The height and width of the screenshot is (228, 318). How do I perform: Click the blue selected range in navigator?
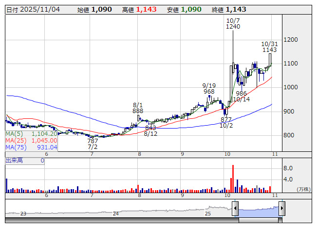coord(258,211)
